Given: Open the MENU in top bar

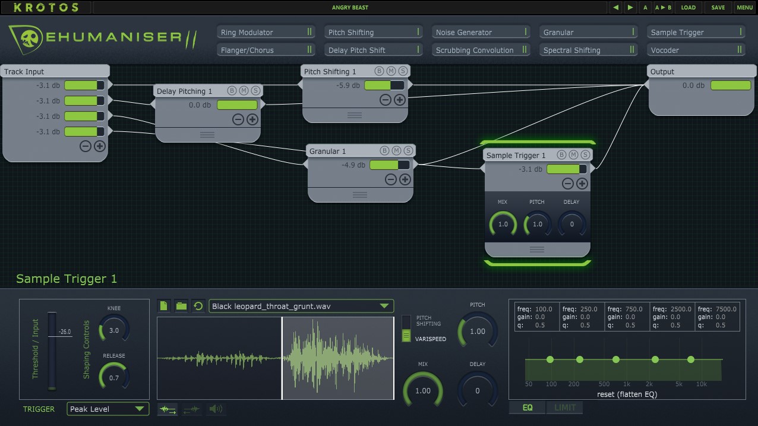Looking at the screenshot, I should (x=744, y=7).
